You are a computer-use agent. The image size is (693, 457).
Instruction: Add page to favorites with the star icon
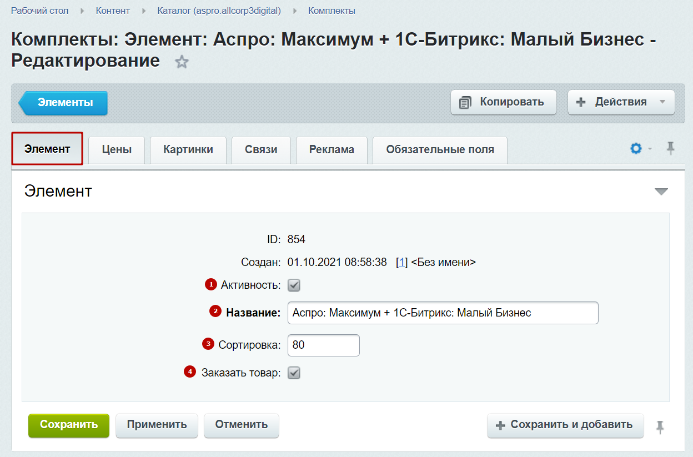[x=182, y=62]
